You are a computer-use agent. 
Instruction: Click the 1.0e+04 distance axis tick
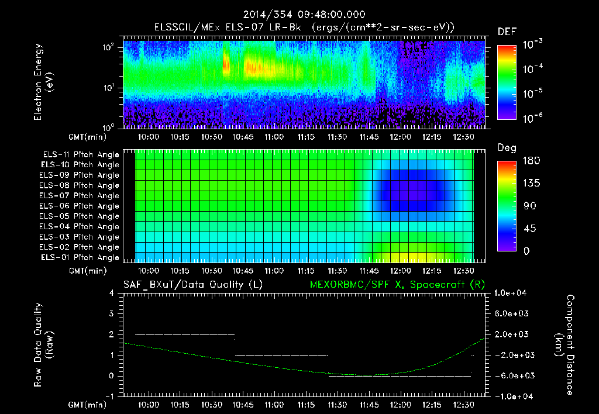[x=510, y=293]
